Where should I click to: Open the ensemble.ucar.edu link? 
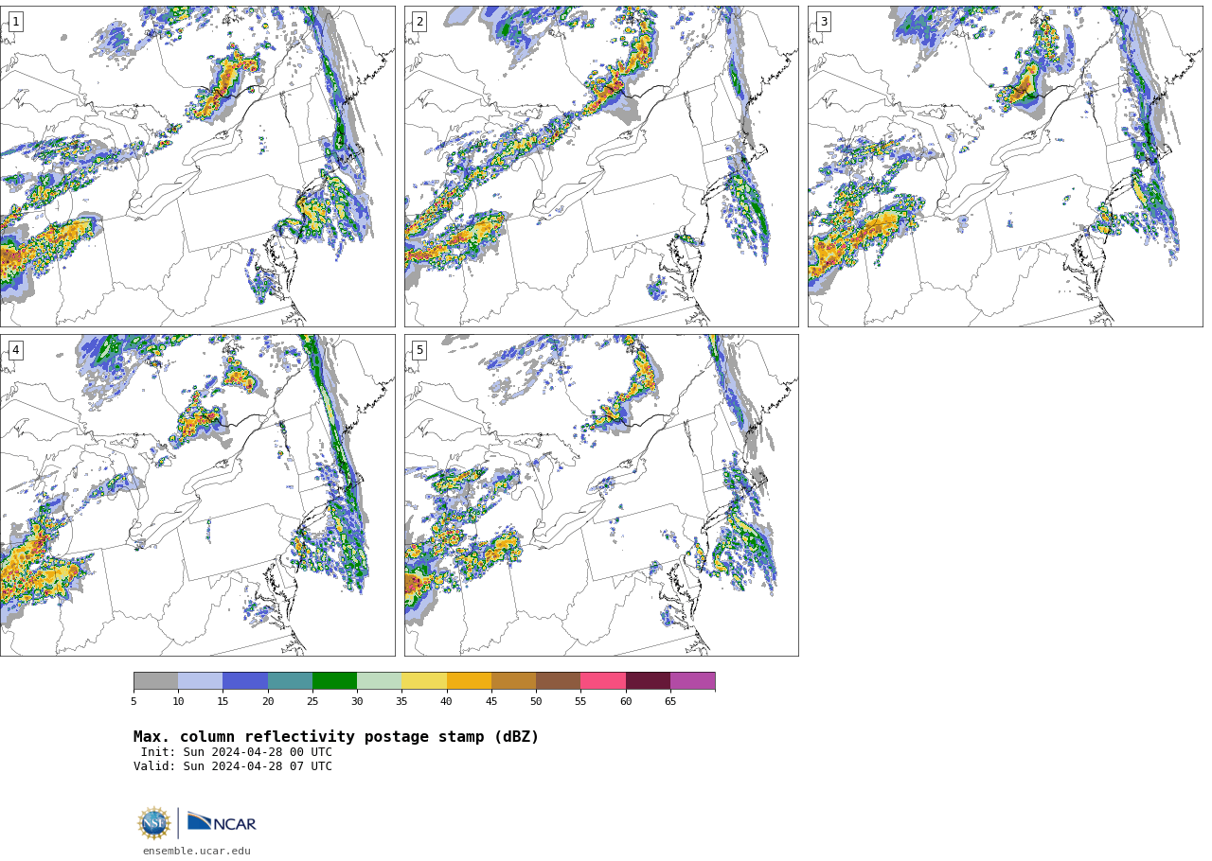pos(197,851)
